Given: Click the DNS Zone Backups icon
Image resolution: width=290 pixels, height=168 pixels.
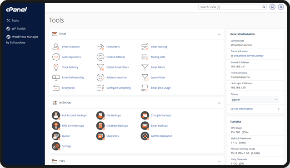Looking at the screenshot, I should (x=56, y=126).
